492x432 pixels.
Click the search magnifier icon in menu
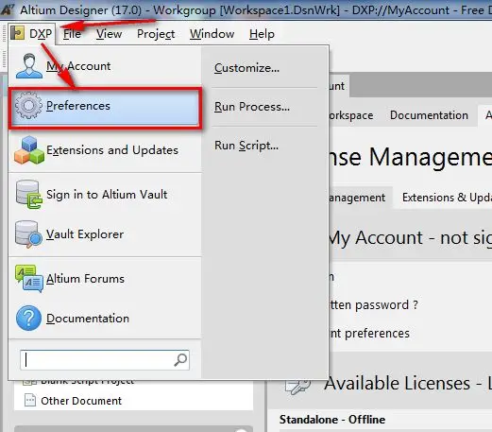click(180, 360)
